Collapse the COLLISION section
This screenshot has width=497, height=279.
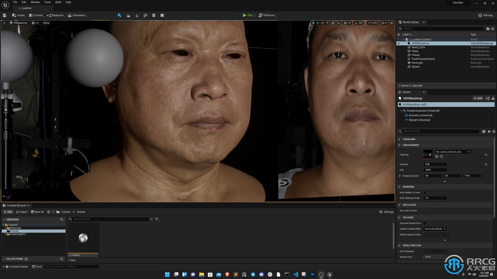[x=399, y=218]
